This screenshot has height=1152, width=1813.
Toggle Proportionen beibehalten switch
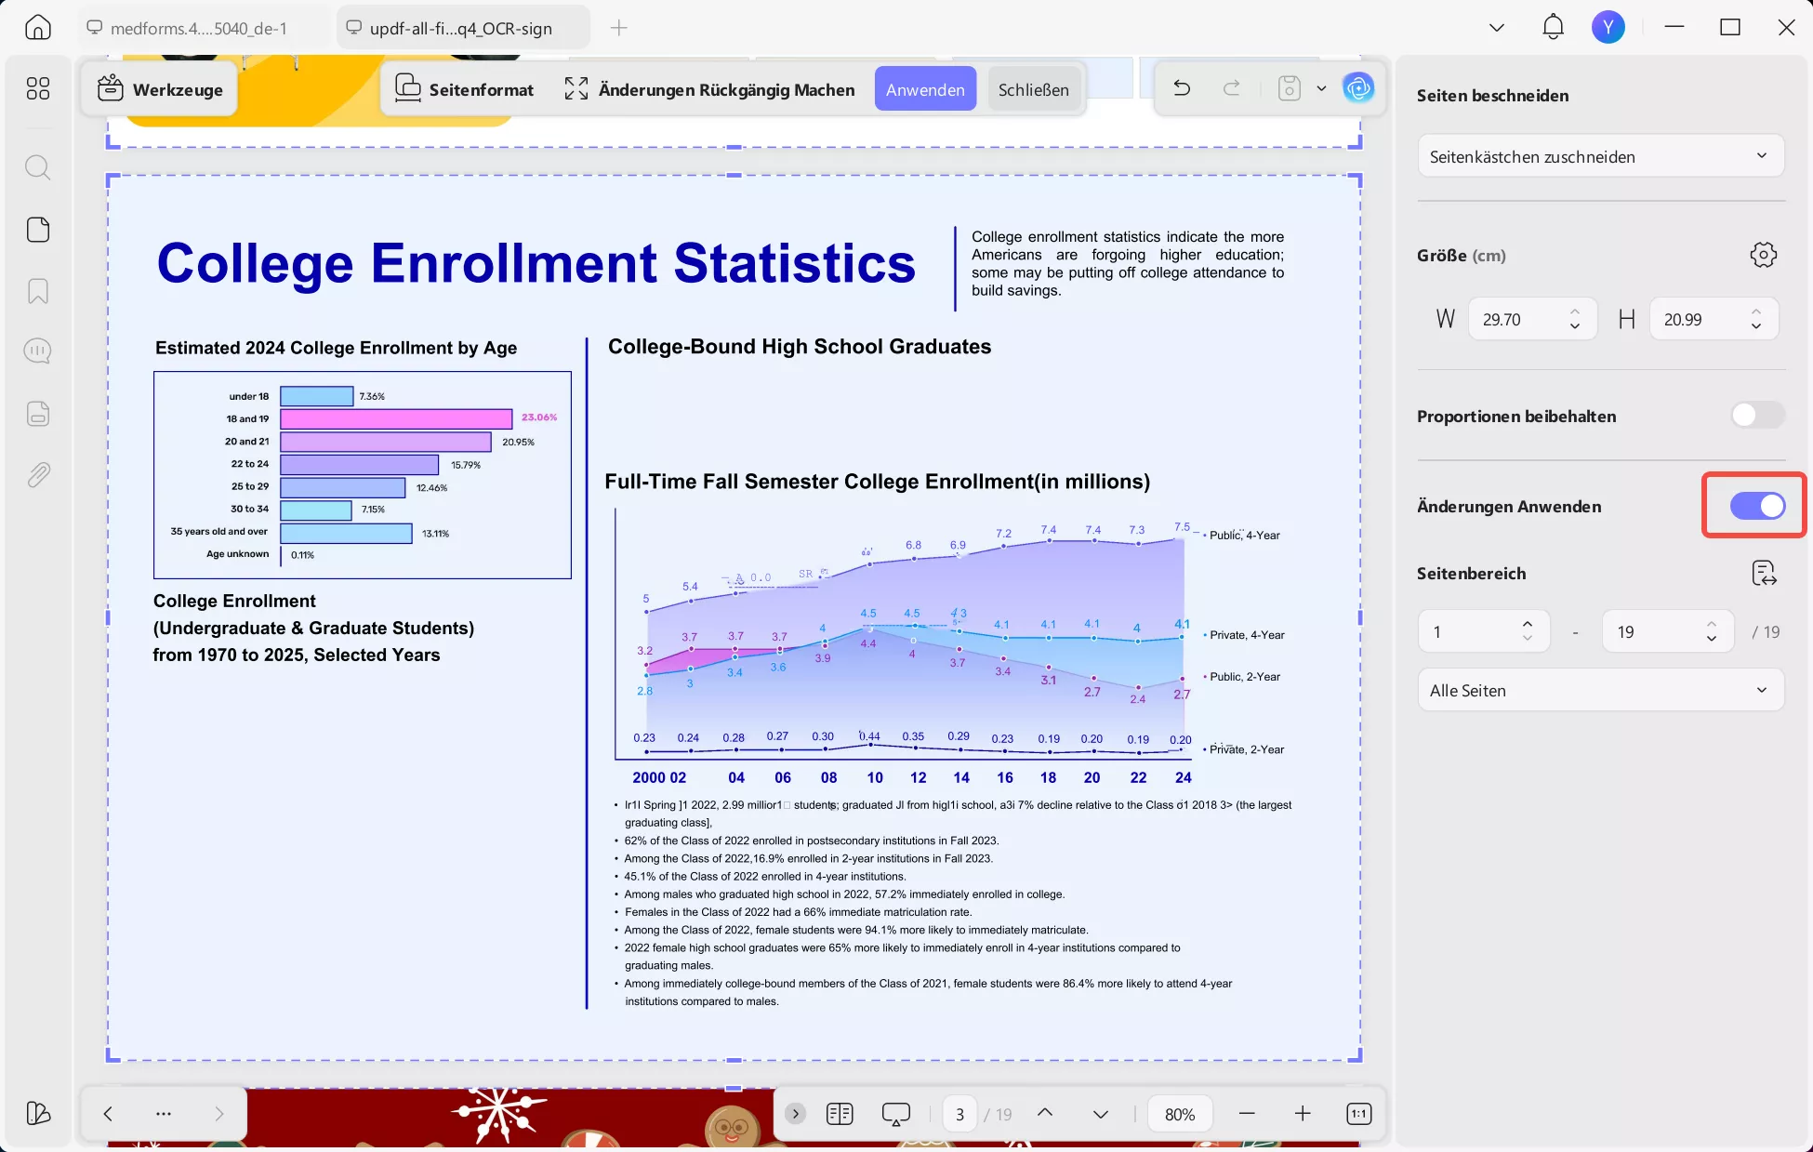coord(1756,416)
